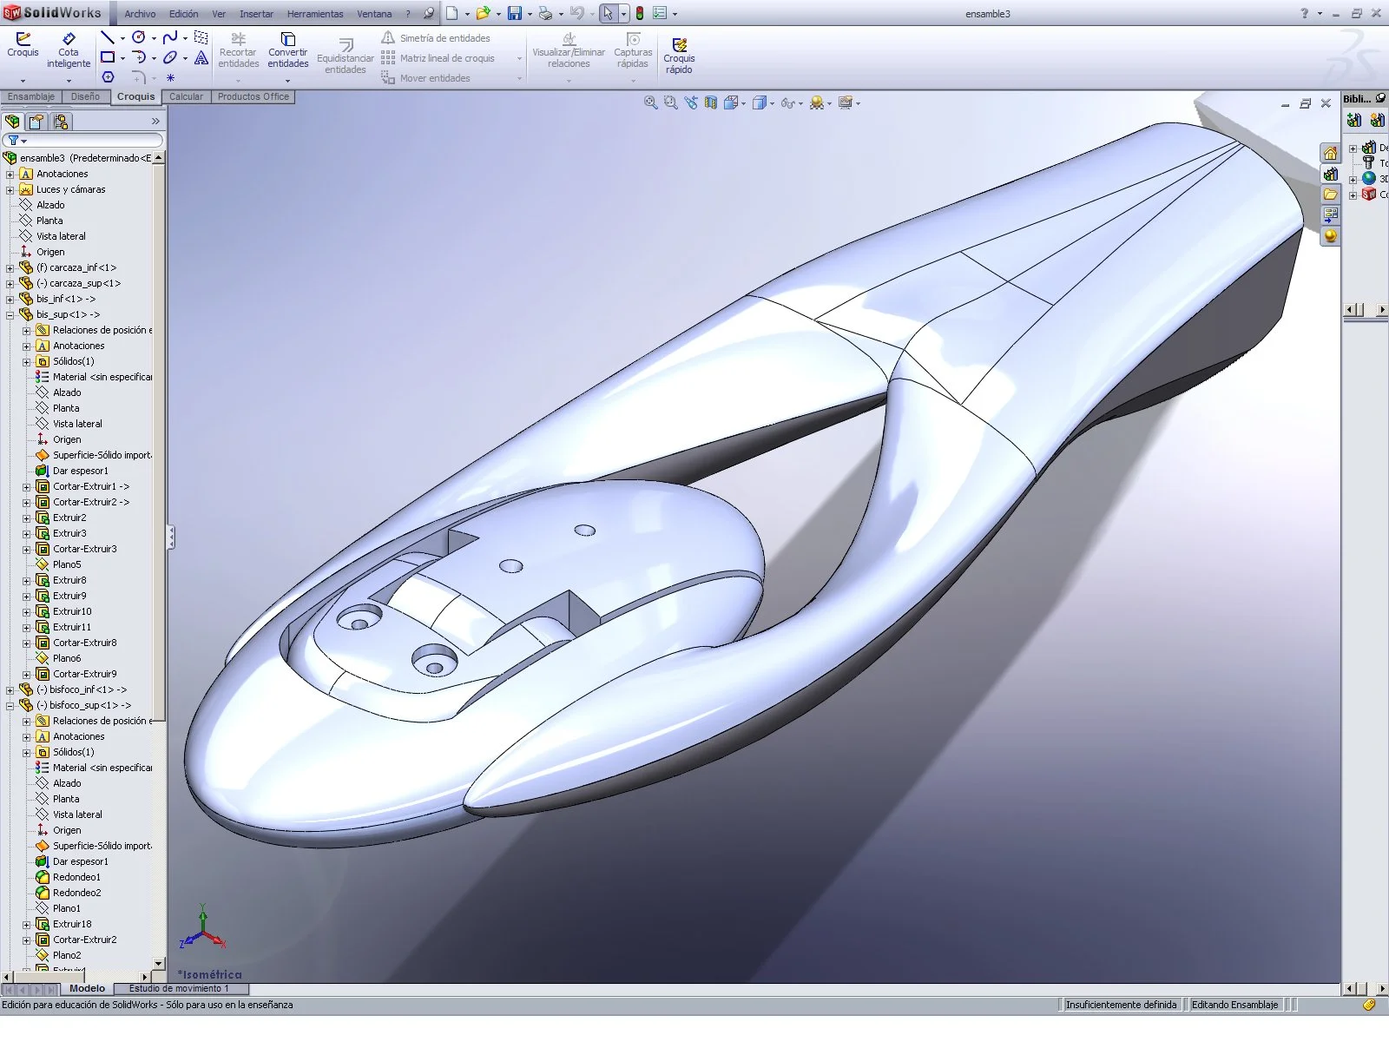The width and height of the screenshot is (1389, 1042).
Task: Toggle Hide/show items with the glasses icon
Action: coord(787,102)
